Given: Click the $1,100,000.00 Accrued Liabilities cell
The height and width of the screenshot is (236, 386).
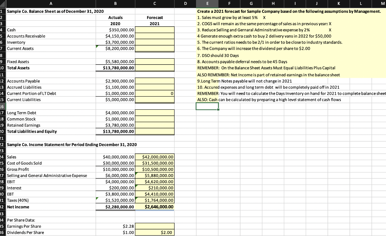Looking at the screenshot, I should (x=115, y=87).
